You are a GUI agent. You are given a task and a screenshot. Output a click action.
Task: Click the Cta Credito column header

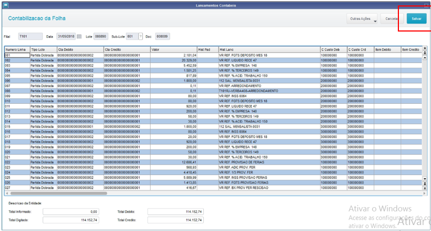127,50
